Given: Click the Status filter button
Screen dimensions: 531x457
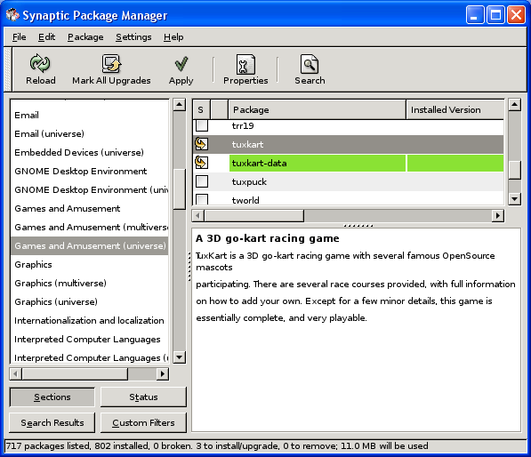Looking at the screenshot, I should coord(143,397).
